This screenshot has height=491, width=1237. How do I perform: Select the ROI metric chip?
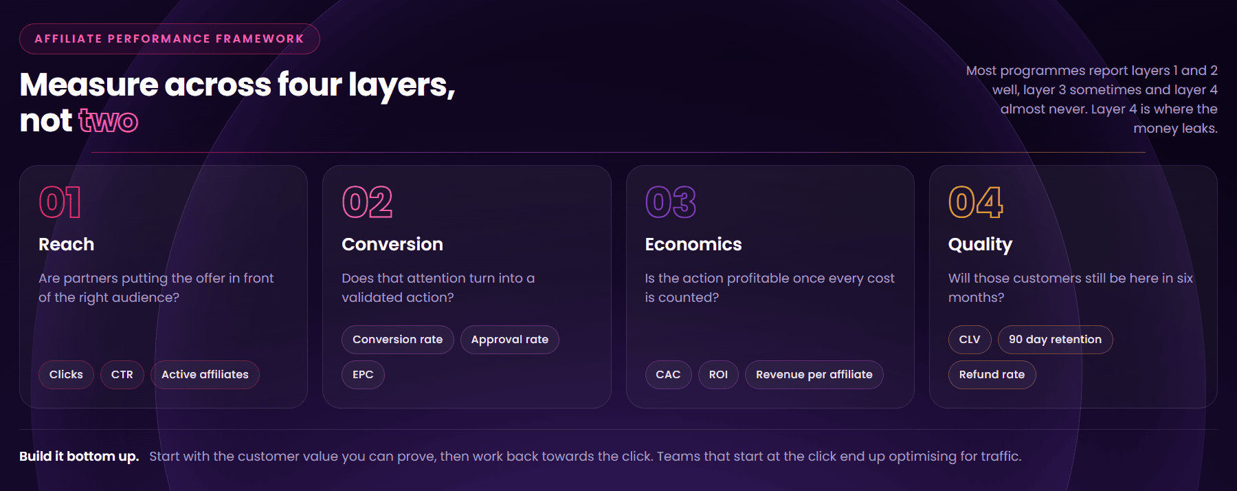[718, 375]
